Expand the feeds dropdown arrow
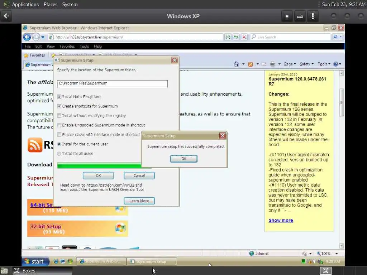 [x=257, y=64]
